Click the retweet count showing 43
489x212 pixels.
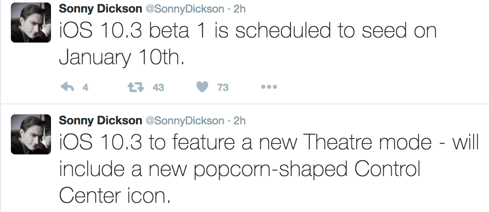pos(158,88)
